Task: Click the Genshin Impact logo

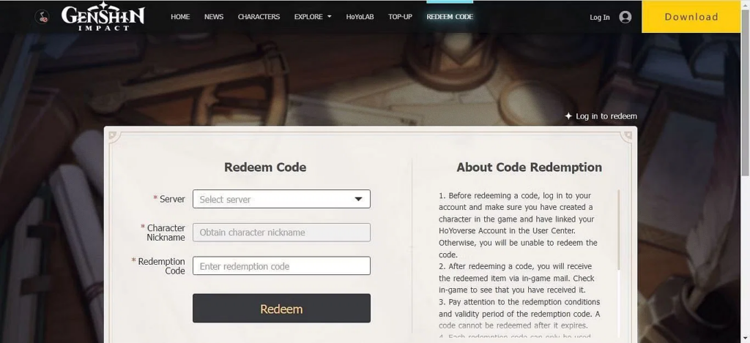Action: coord(103,16)
